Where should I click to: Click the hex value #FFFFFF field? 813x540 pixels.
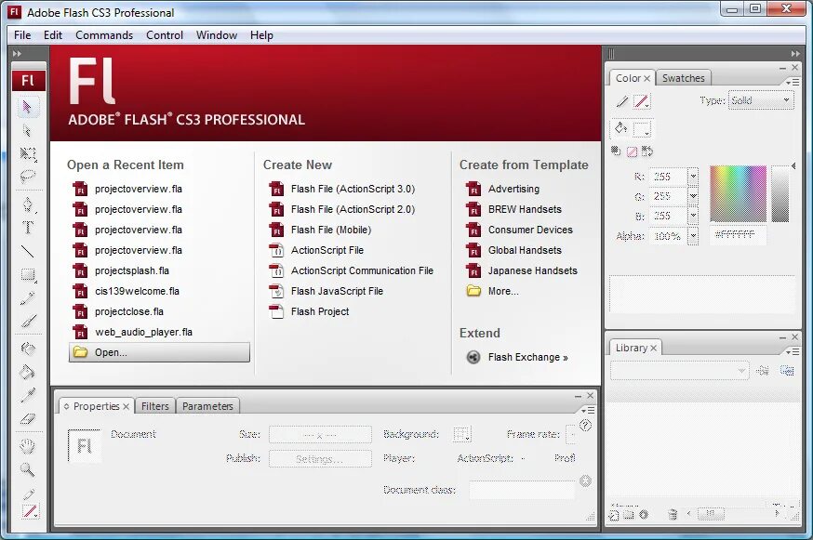pyautogui.click(x=738, y=235)
